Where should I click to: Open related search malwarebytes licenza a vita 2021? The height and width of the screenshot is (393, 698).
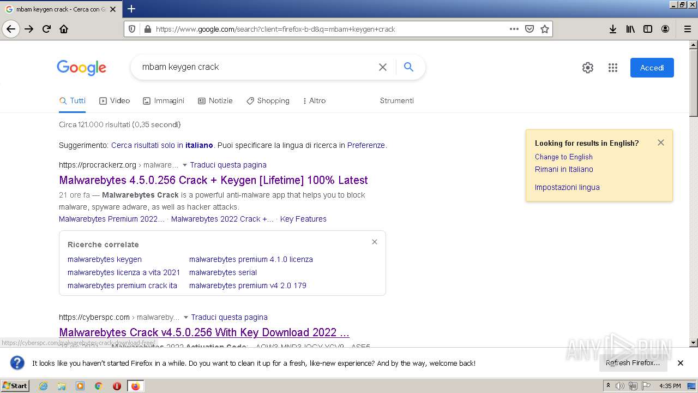pos(124,272)
